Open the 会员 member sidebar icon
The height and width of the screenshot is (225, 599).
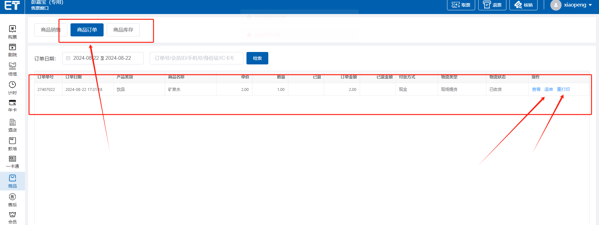pos(12,215)
